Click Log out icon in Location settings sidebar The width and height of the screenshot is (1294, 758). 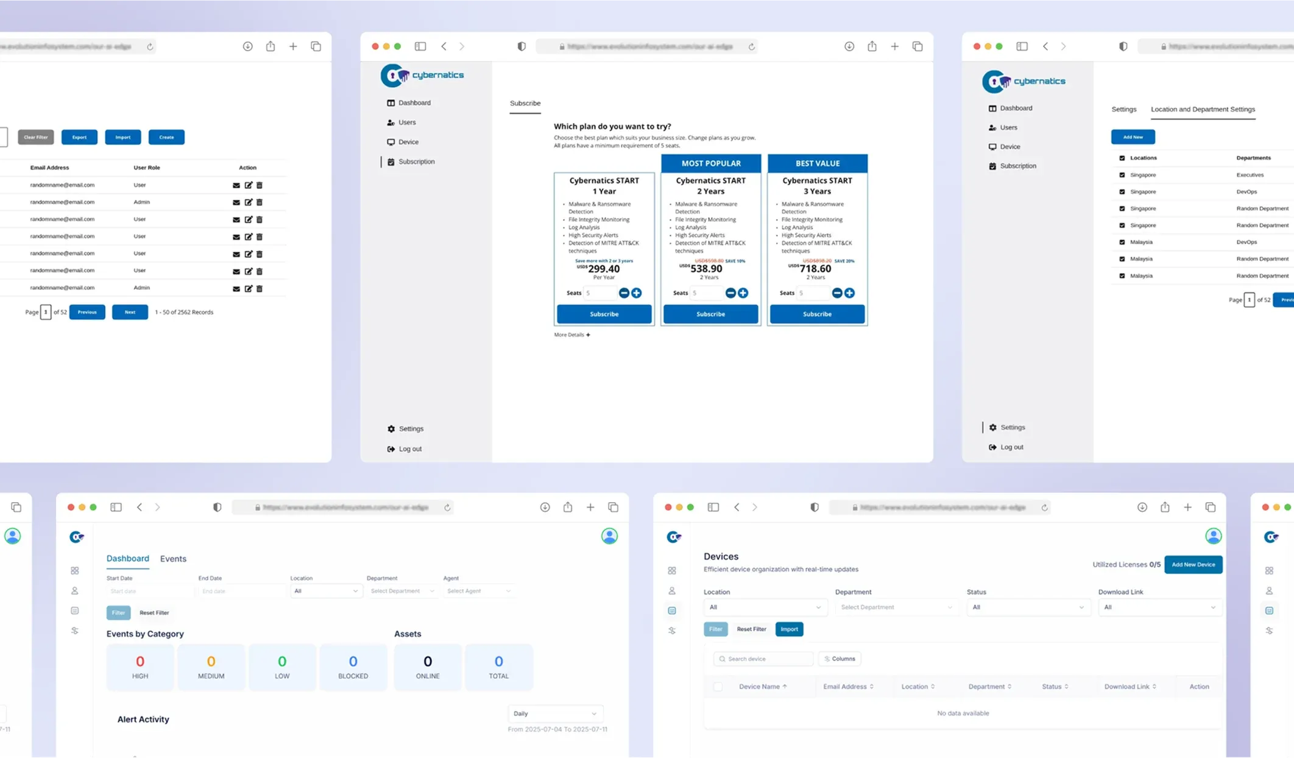tap(992, 447)
